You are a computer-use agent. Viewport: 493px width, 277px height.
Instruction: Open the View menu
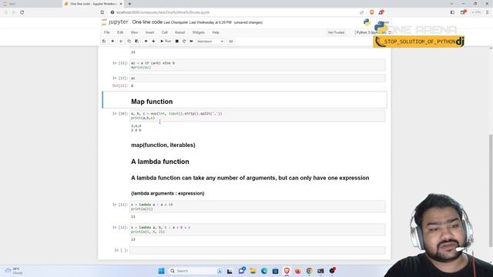(x=134, y=32)
